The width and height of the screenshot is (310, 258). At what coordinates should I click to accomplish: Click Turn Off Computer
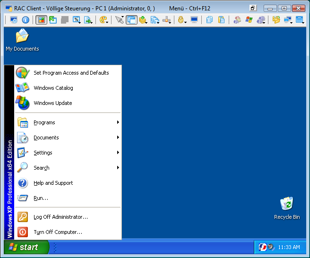point(58,232)
